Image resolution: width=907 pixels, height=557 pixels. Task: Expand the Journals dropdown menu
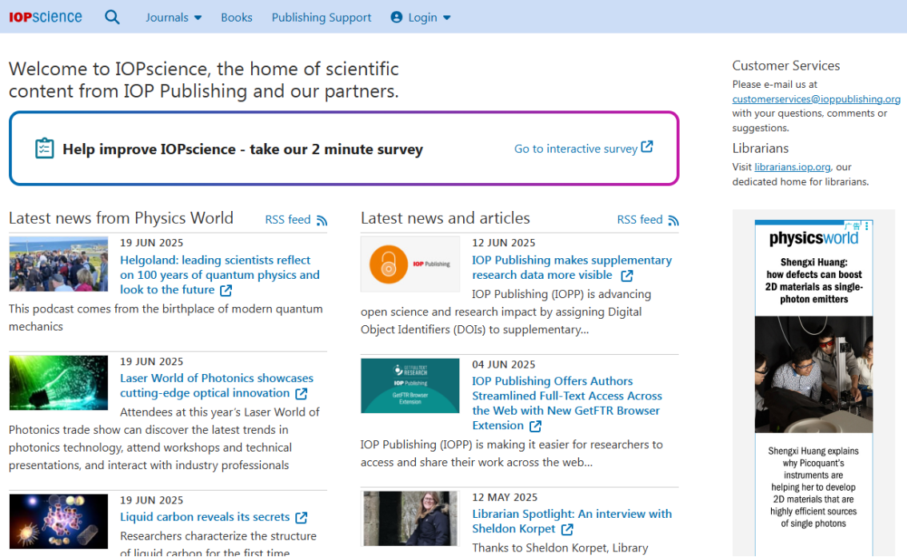[174, 17]
